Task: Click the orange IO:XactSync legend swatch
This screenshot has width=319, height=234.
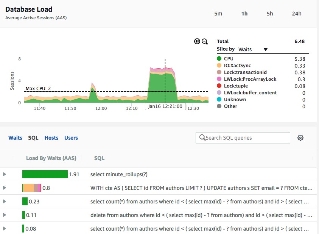Action: click(x=219, y=65)
